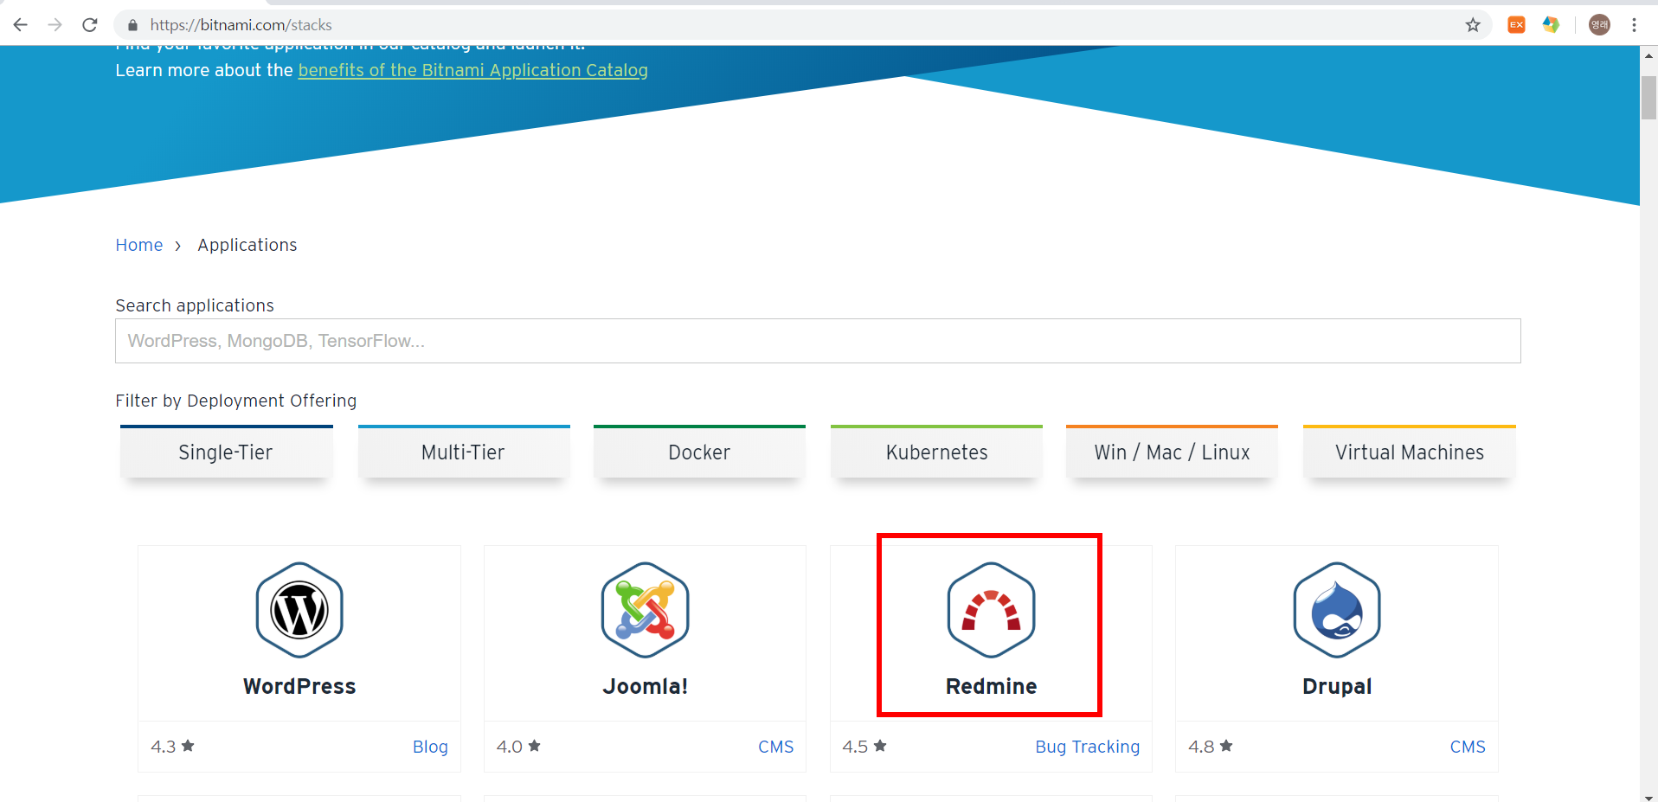Open the Blog category link under WordPress

coord(430,747)
